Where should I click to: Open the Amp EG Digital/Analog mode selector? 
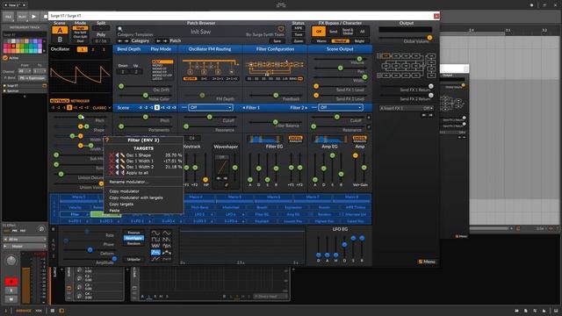[x=359, y=139]
